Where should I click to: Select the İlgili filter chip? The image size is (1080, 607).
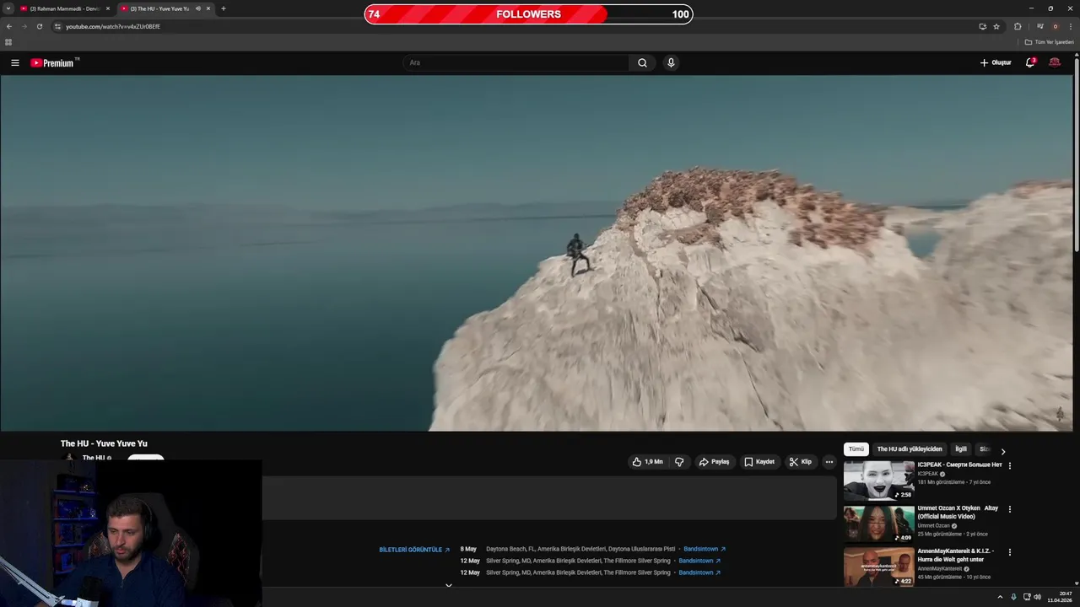coord(961,449)
